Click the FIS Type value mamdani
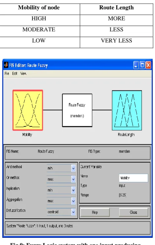 point(124,151)
